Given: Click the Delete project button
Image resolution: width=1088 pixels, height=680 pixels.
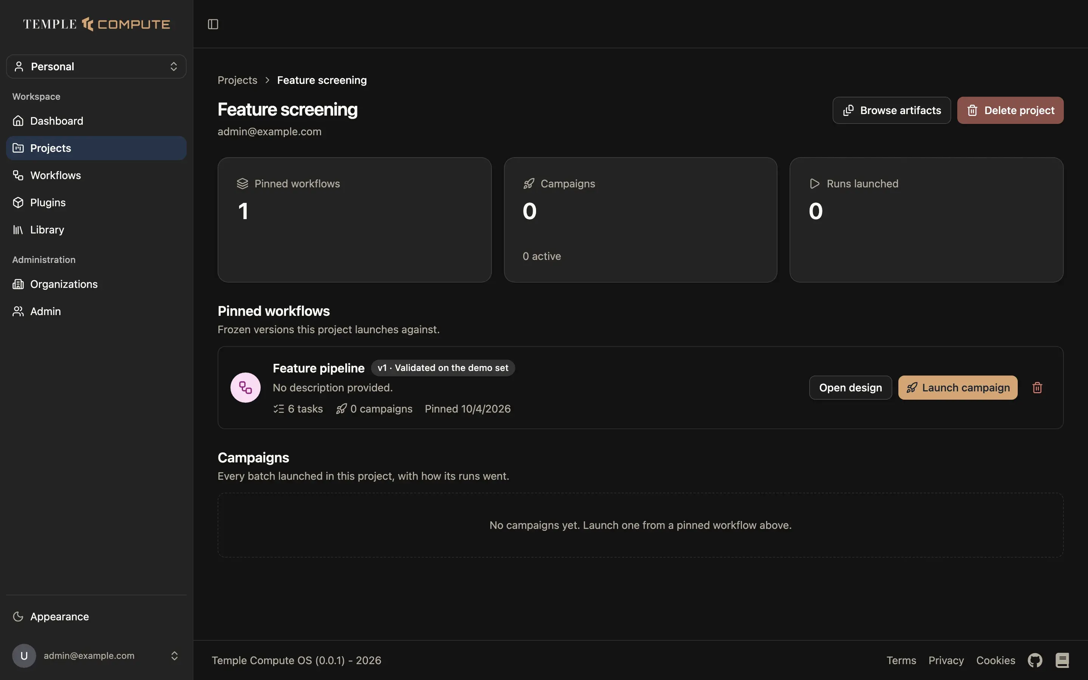Looking at the screenshot, I should point(1010,110).
